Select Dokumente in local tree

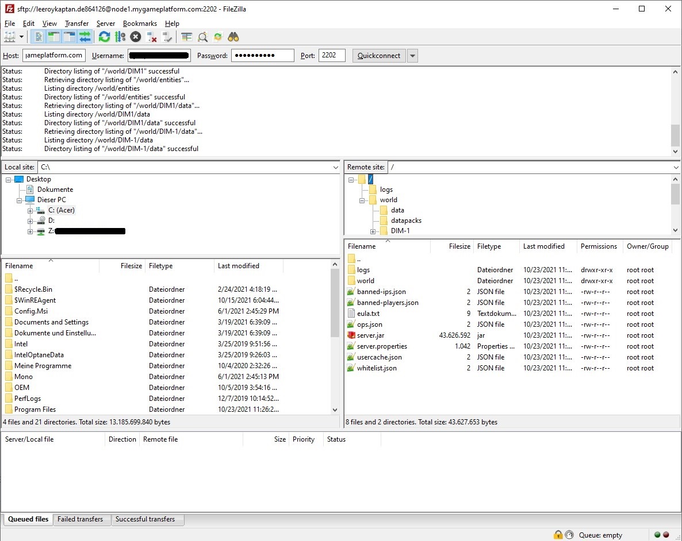[55, 190]
